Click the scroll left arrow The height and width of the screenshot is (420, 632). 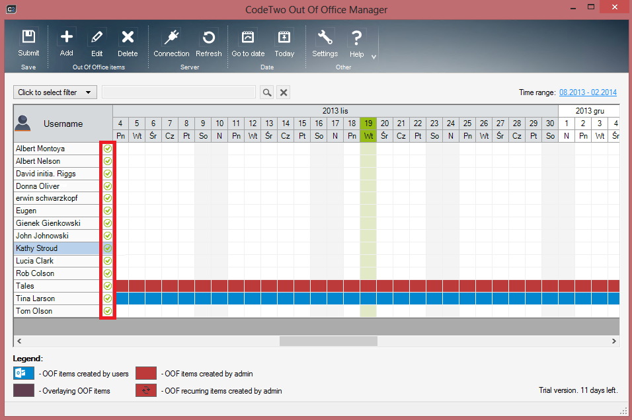tap(19, 341)
